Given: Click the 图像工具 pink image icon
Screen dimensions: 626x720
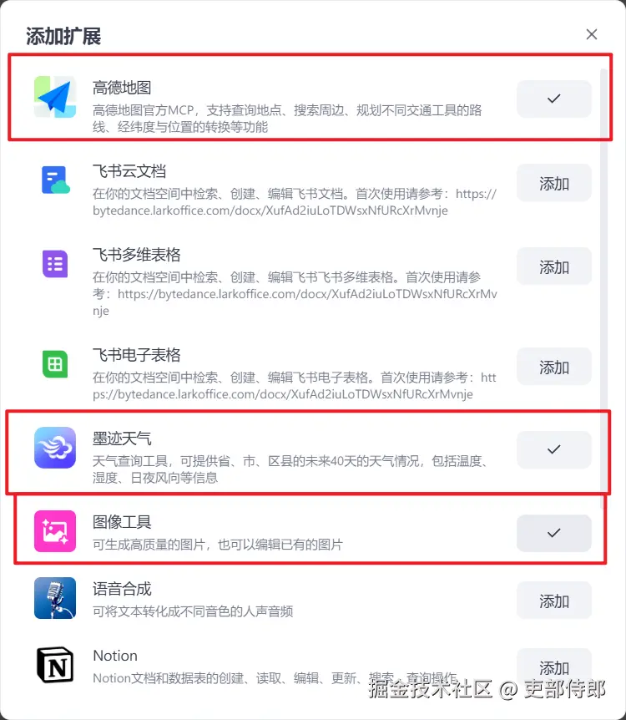Looking at the screenshot, I should [x=55, y=531].
